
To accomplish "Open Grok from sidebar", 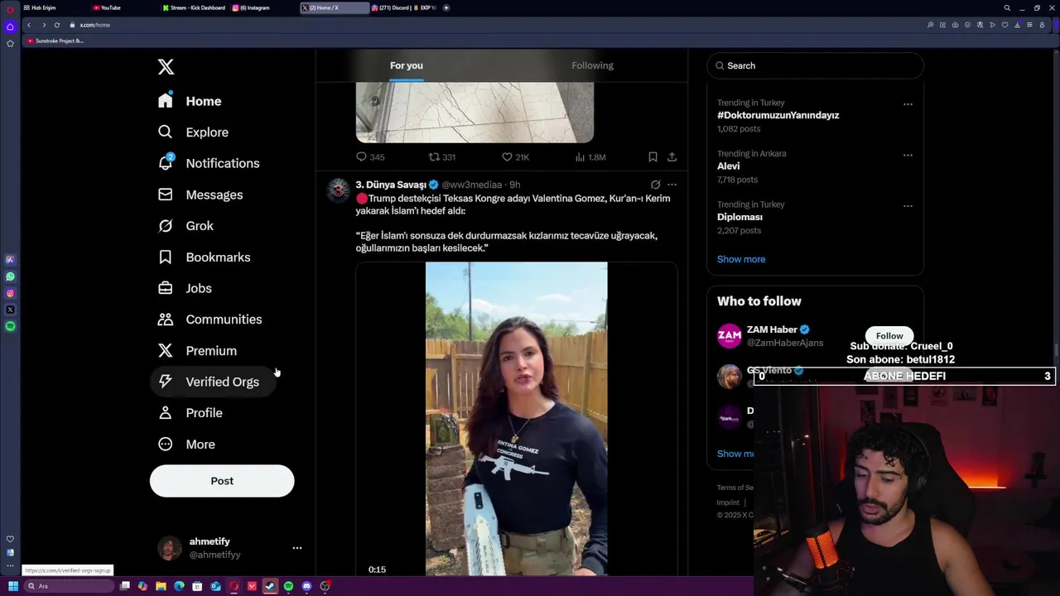I will click(x=186, y=226).
